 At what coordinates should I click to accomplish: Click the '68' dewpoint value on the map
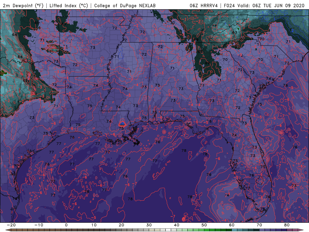(200, 51)
